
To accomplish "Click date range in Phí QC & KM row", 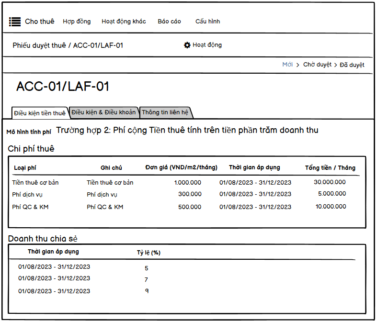I will (255, 207).
